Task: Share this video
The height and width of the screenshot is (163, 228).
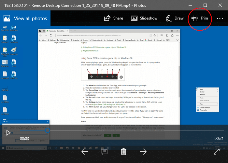Action: [113, 18]
